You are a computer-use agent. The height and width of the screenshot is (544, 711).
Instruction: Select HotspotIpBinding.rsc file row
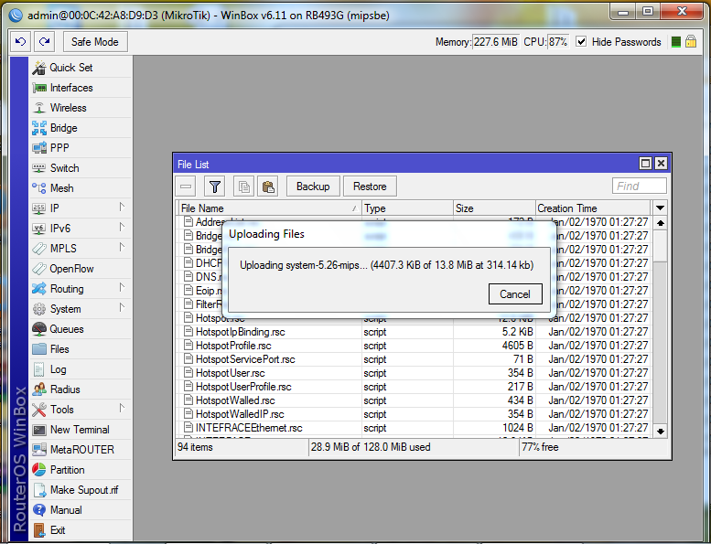(415, 332)
